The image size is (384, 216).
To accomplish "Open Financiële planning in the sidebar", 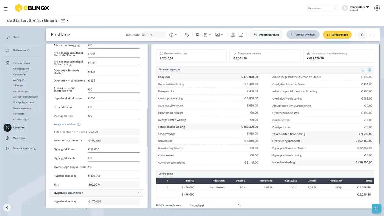I will pos(24,148).
